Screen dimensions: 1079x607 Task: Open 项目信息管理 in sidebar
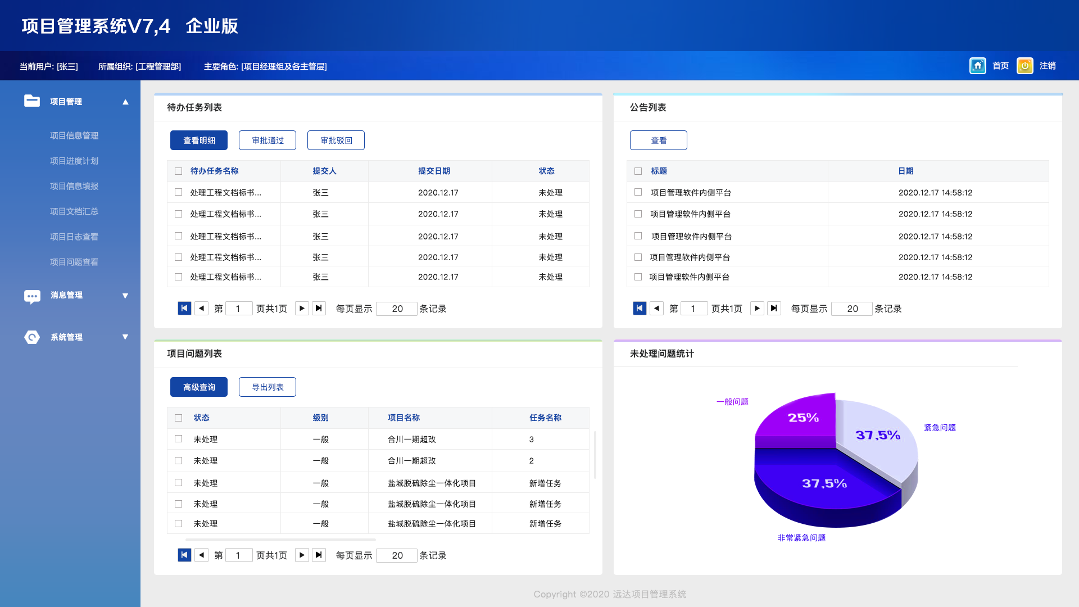pos(74,135)
